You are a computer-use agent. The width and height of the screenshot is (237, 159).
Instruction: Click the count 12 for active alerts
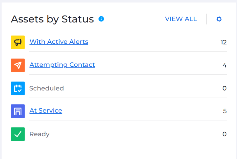(x=224, y=42)
